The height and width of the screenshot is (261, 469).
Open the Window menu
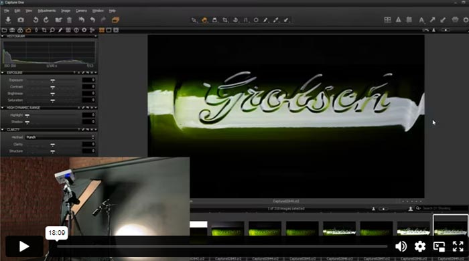coord(98,11)
